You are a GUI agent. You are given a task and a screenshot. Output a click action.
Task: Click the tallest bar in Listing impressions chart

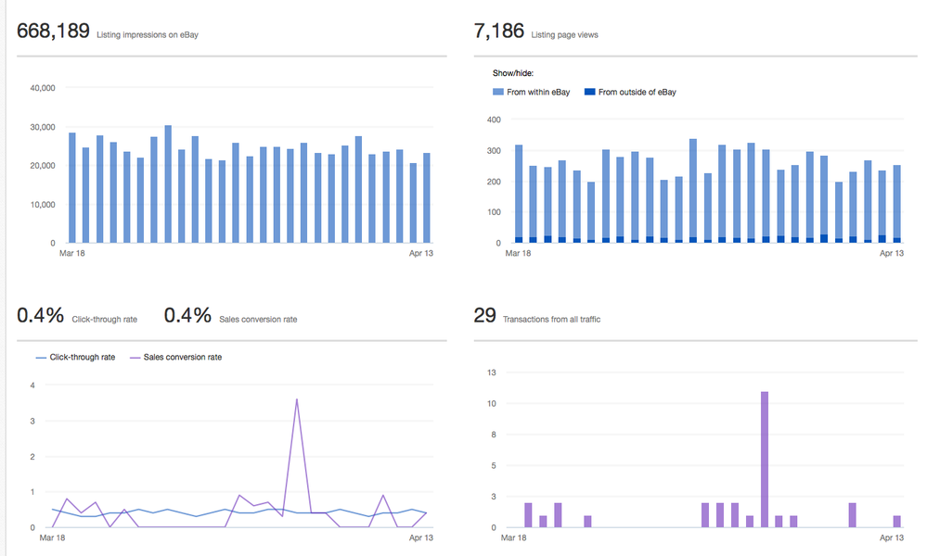click(x=168, y=184)
